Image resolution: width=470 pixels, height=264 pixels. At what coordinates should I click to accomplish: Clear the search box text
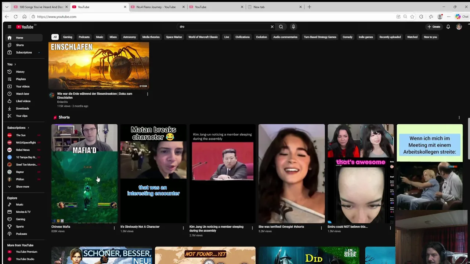coord(272,27)
